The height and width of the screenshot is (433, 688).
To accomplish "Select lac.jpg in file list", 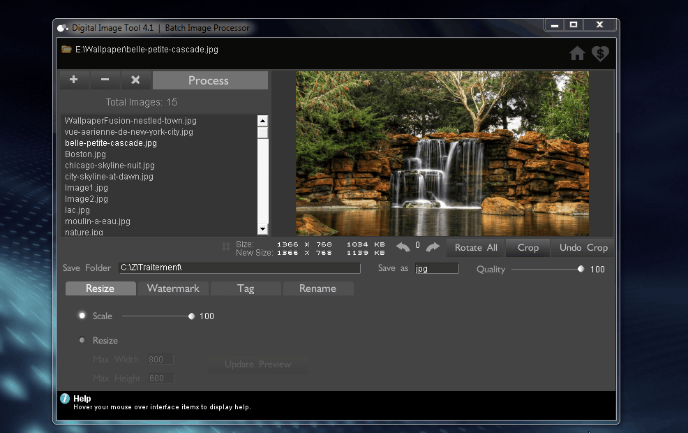I will 77,210.
